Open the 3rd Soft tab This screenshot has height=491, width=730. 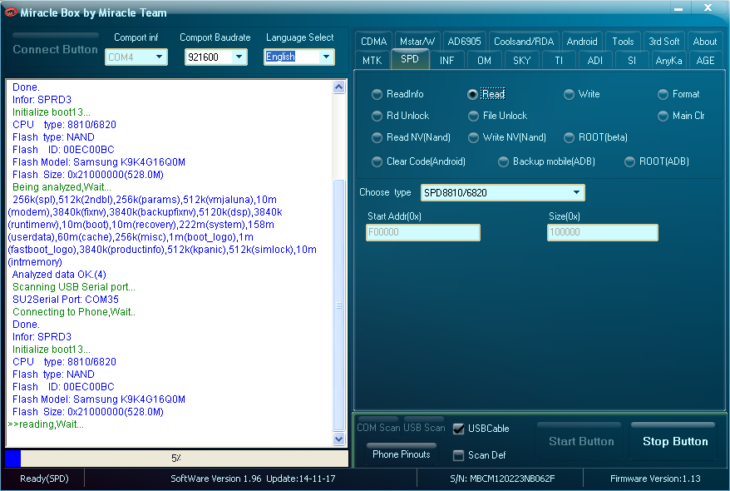point(663,42)
